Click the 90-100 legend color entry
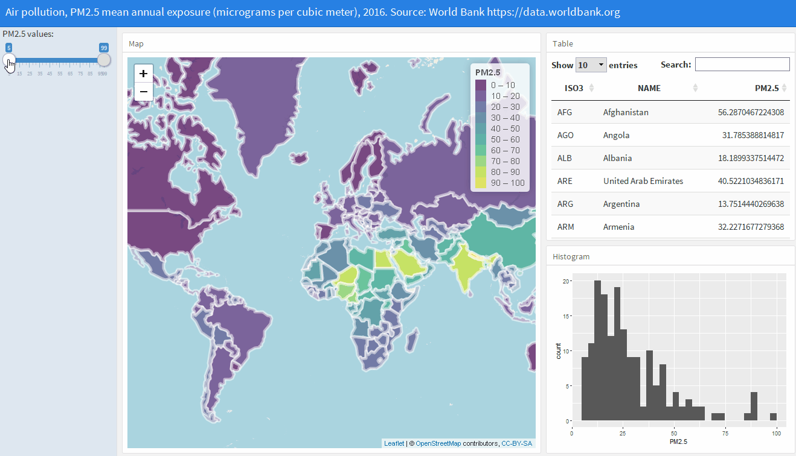Screen dimensions: 796x456 480,183
